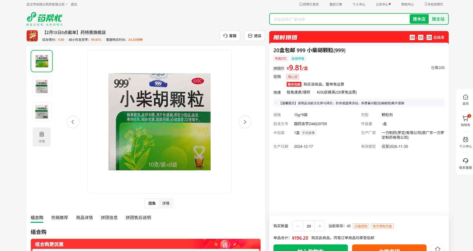The width and height of the screenshot is (473, 251).
Task: Click the favorite star icon
Action: tap(437, 248)
